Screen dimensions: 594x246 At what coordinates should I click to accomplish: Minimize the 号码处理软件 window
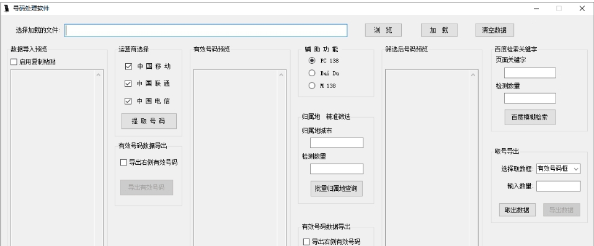[x=536, y=8]
